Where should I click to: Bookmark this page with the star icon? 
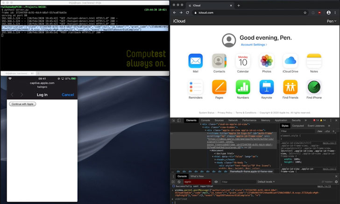pyautogui.click(x=305, y=13)
